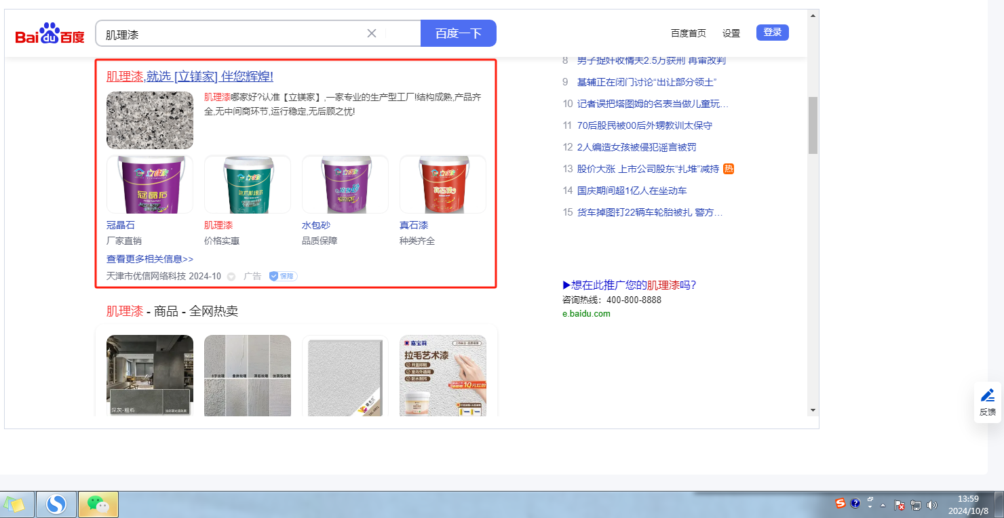Click 查看更多相关信息>> link
The image size is (1004, 518).
(150, 259)
